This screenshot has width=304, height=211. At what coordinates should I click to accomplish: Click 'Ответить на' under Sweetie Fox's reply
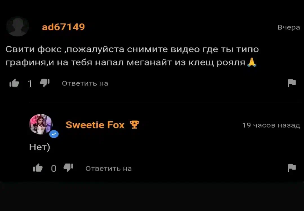pyautogui.click(x=109, y=169)
